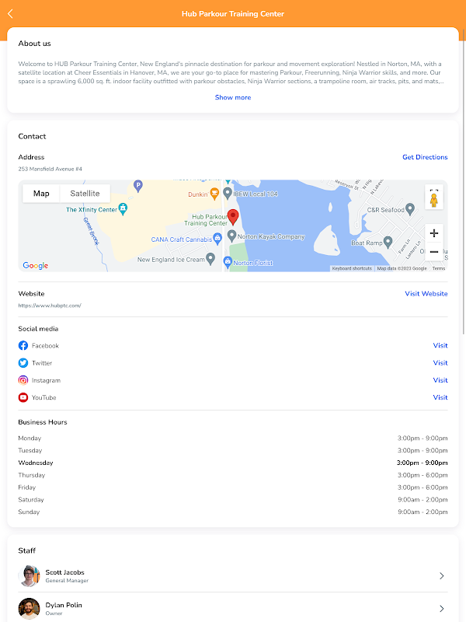The height and width of the screenshot is (622, 466).
Task: Select C&R Seafood map marker
Action: tap(410, 209)
